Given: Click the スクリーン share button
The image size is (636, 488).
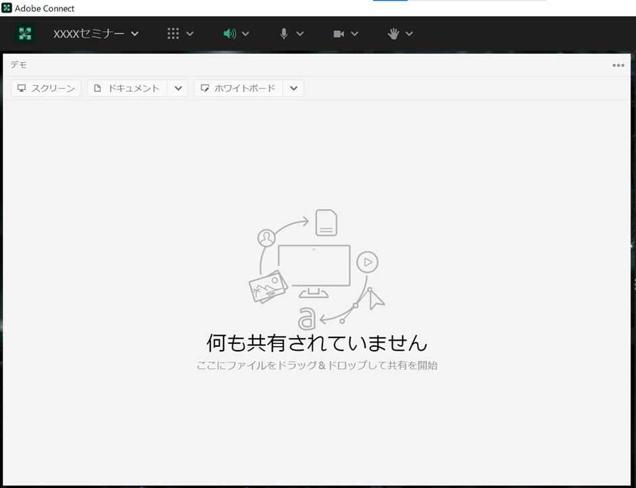Looking at the screenshot, I should [46, 88].
